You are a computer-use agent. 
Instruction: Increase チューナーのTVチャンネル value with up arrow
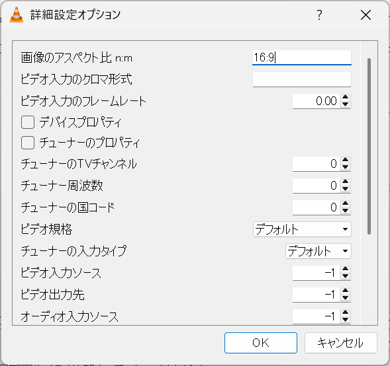(x=345, y=161)
